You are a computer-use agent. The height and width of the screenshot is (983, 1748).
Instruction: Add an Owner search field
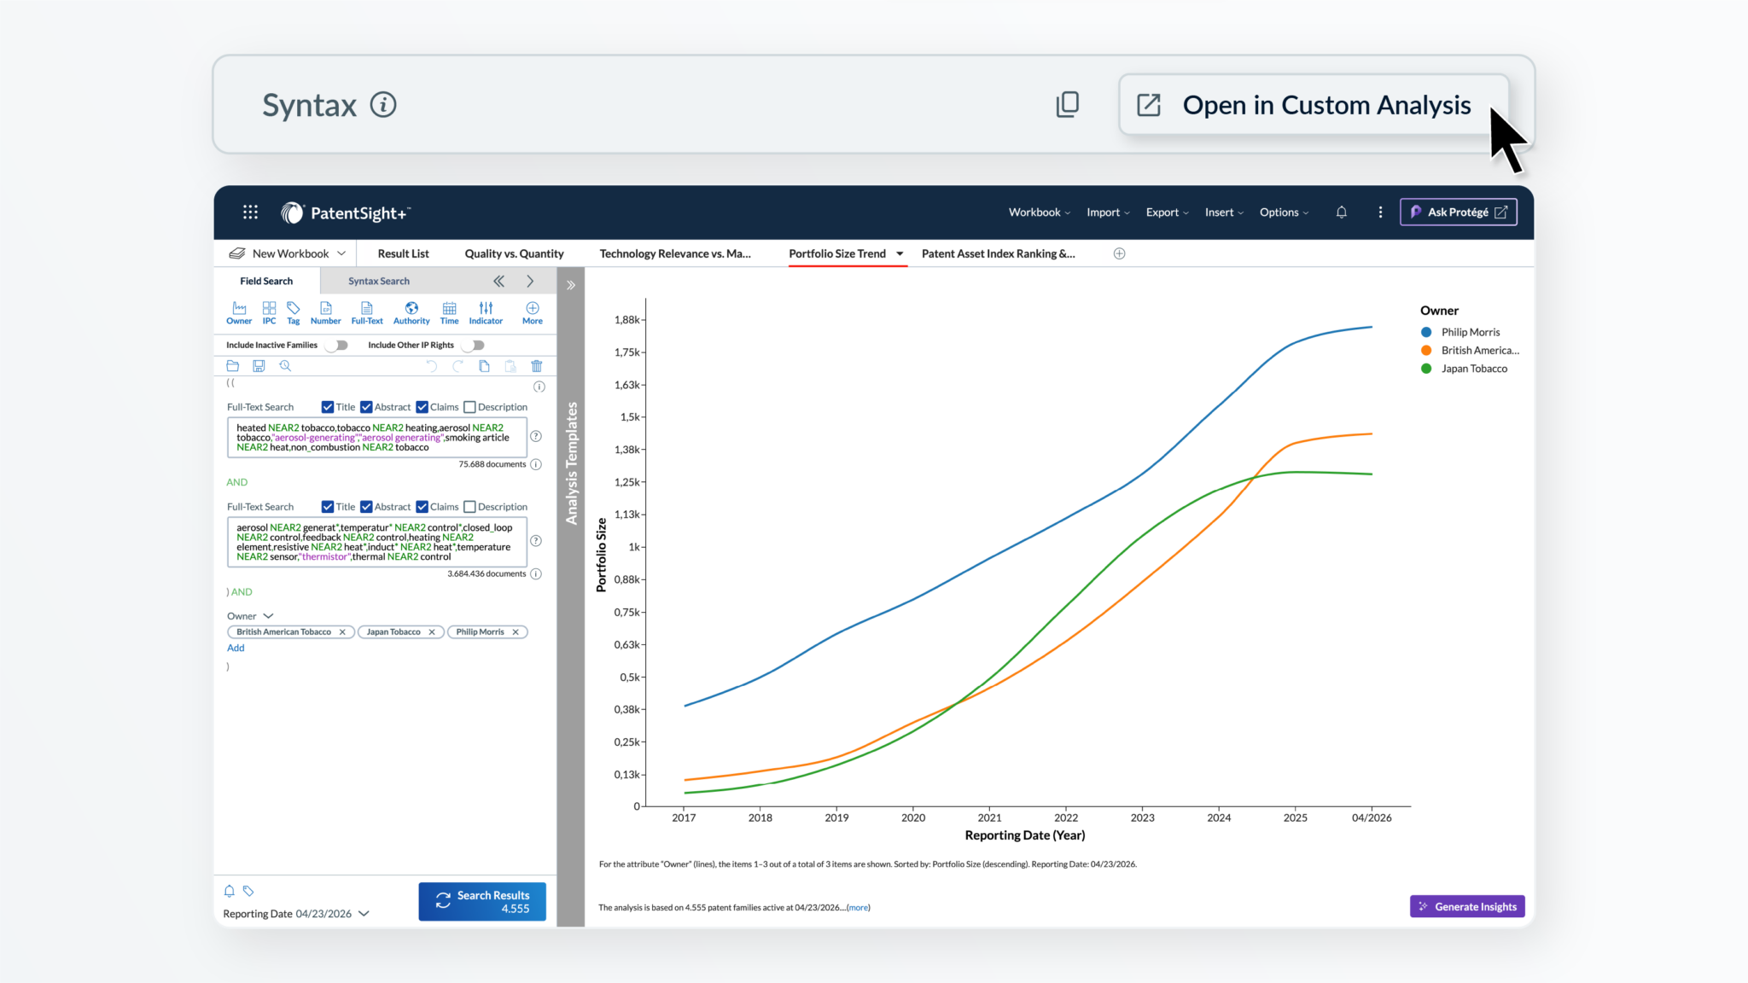[239, 312]
